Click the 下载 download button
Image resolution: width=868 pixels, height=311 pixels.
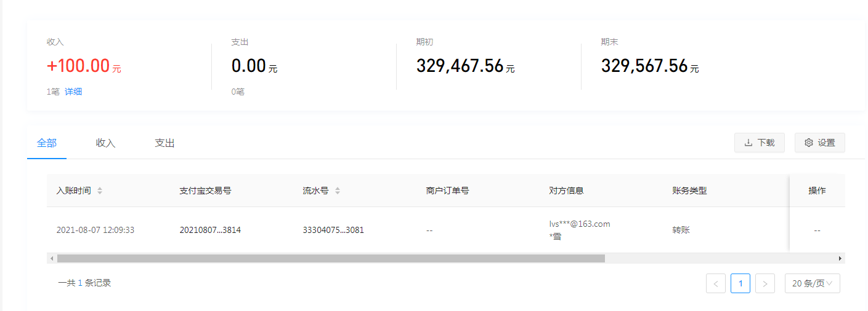click(758, 143)
